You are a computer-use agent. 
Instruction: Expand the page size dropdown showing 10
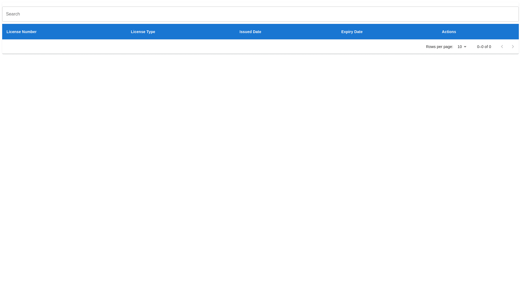click(x=461, y=47)
